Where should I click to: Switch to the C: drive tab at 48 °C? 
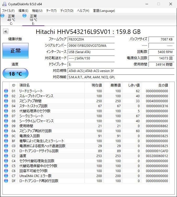tap(11, 20)
